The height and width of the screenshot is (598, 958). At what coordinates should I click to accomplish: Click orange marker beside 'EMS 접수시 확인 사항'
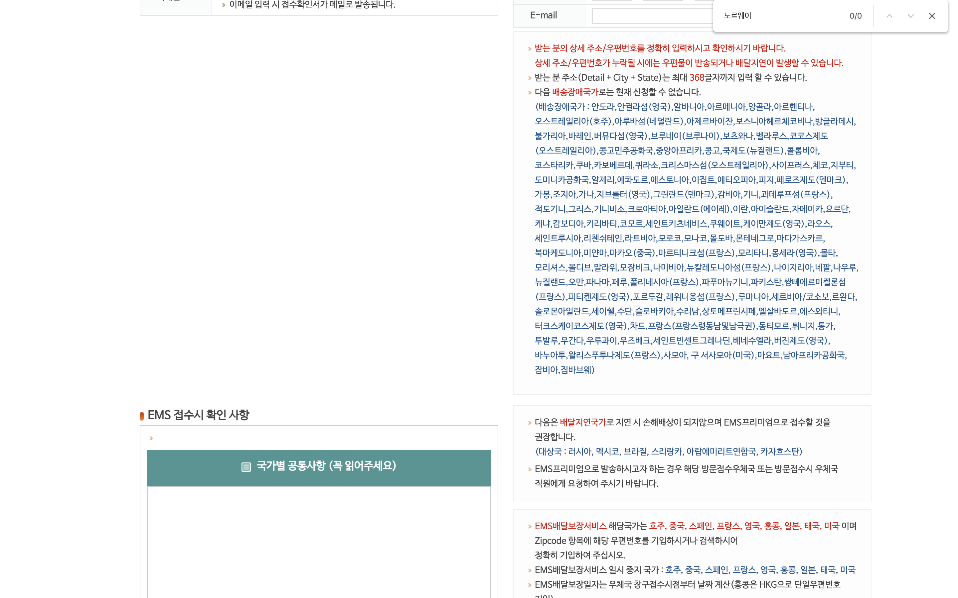(142, 416)
